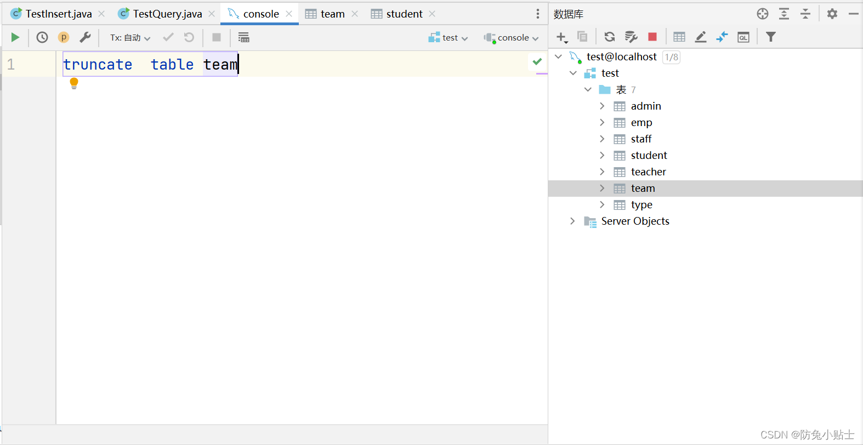Select the test@localhost data source

coord(621,56)
